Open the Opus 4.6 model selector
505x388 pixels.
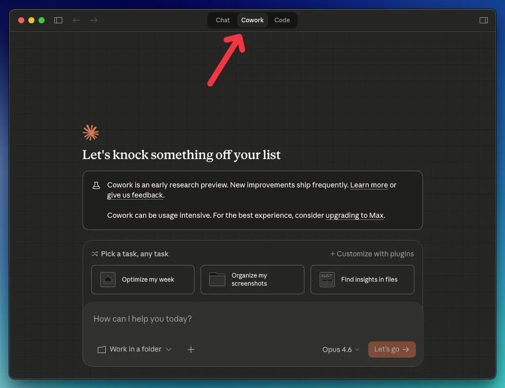(x=340, y=350)
